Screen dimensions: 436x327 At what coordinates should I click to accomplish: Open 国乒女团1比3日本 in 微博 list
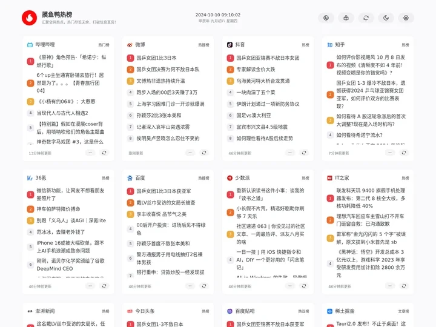coord(156,58)
